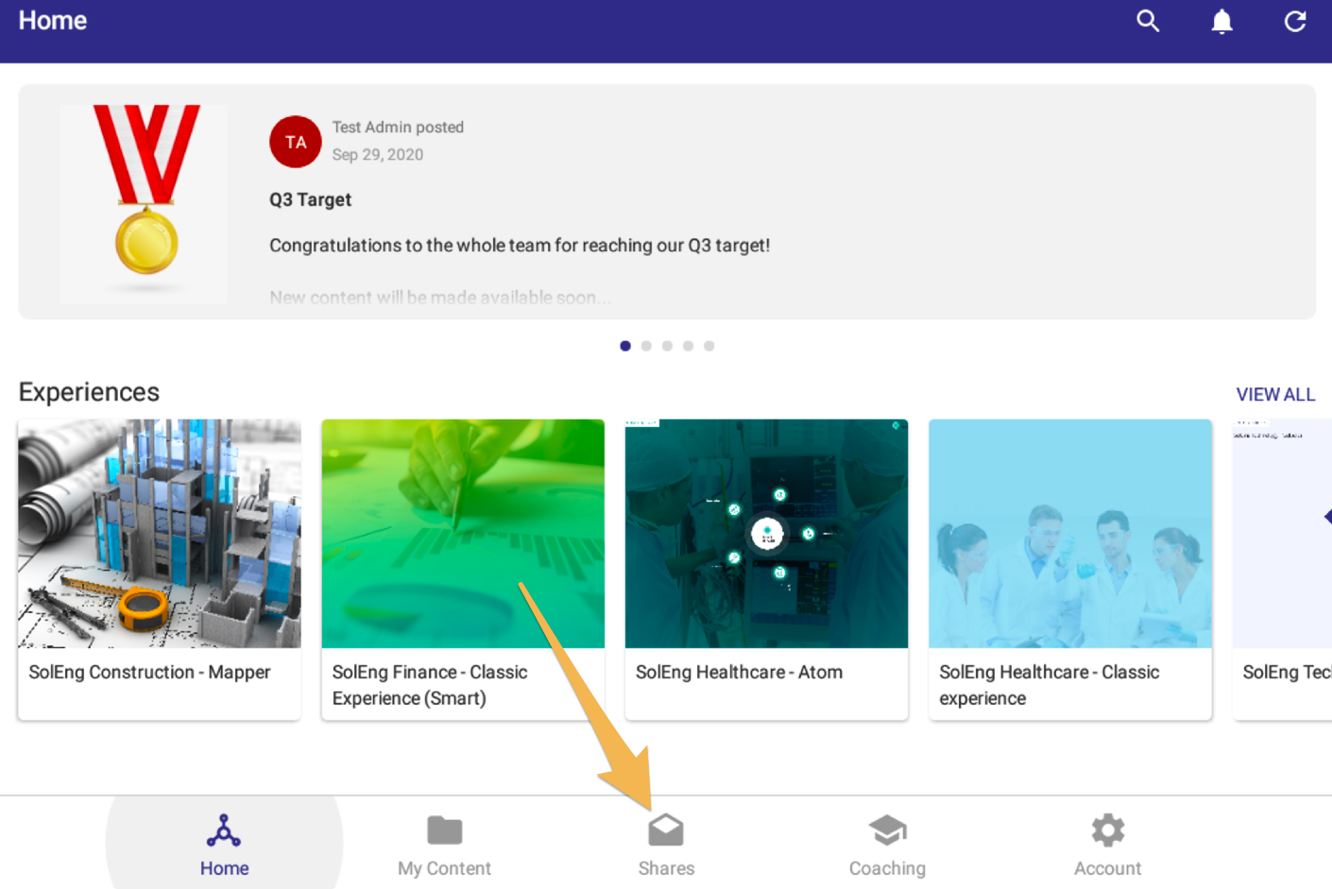
Task: Open SolEng Construction - Mapper thumbnail
Action: click(160, 534)
